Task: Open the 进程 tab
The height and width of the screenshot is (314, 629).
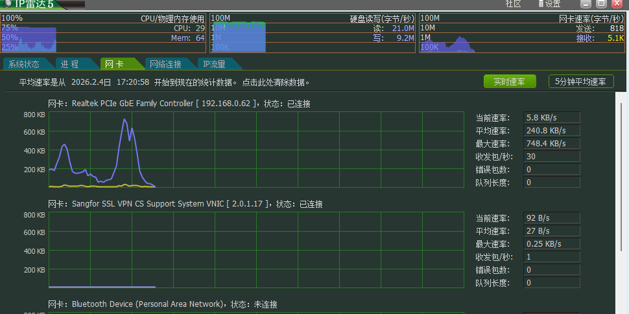Action: click(69, 64)
